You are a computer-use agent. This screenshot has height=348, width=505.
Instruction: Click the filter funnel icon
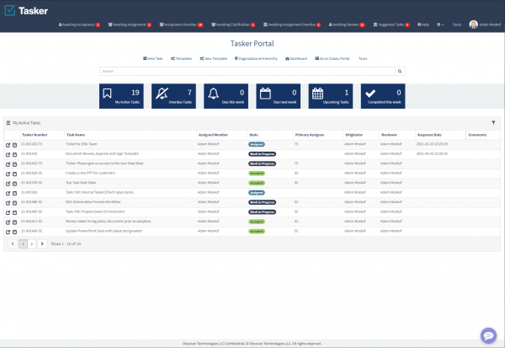coord(493,122)
